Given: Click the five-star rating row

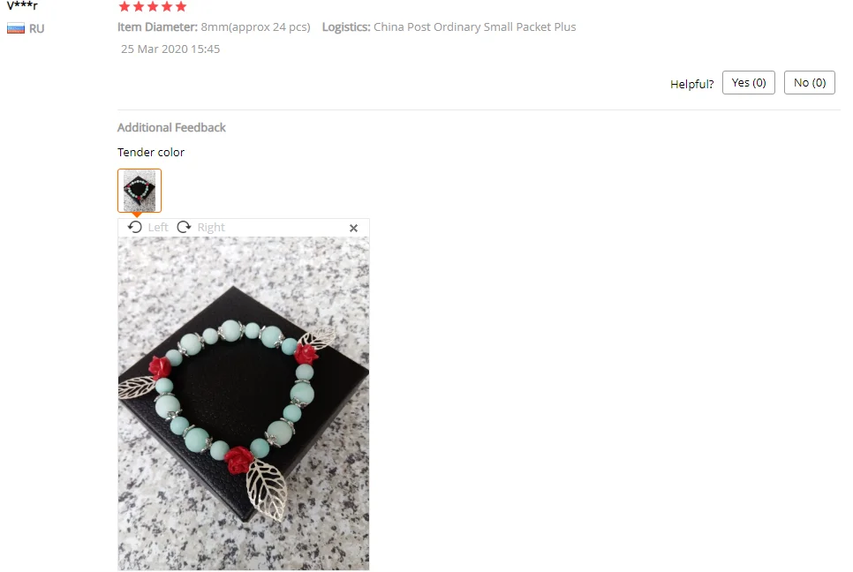Looking at the screenshot, I should click(x=153, y=6).
